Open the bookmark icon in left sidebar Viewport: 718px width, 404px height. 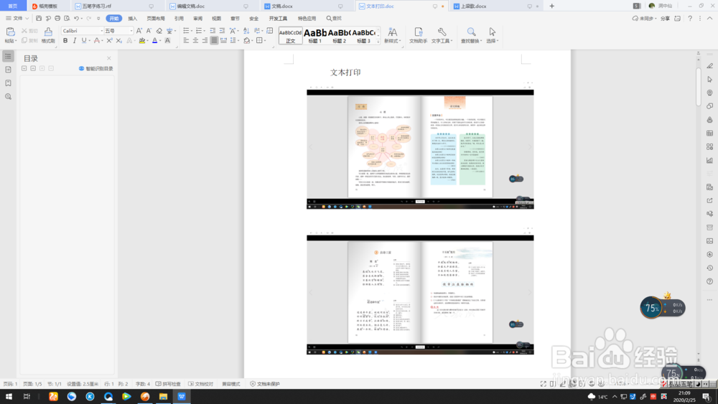8,83
